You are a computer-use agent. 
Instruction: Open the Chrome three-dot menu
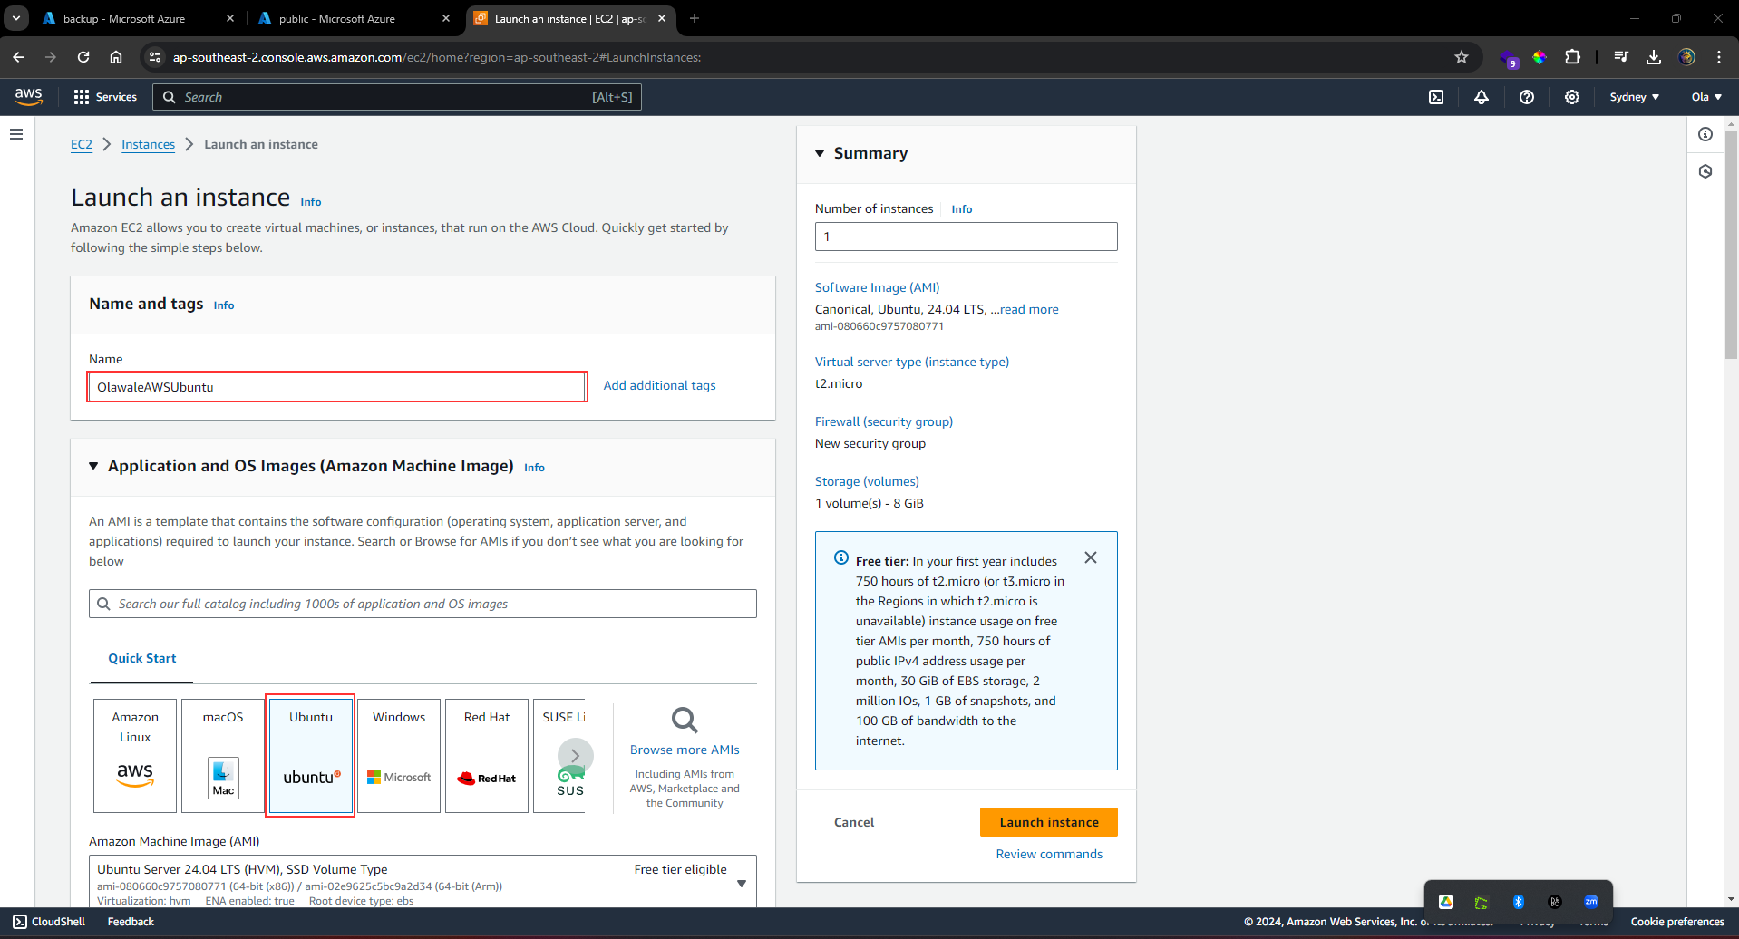pyautogui.click(x=1719, y=57)
